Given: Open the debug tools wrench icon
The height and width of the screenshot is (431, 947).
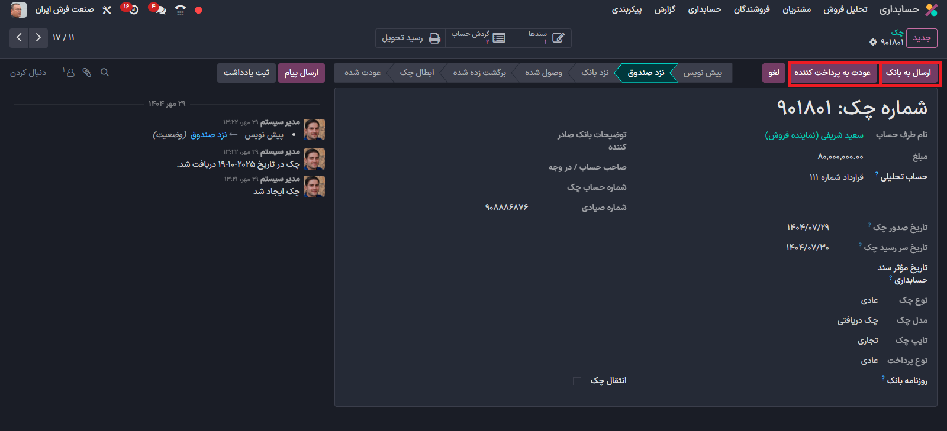Looking at the screenshot, I should point(107,10).
